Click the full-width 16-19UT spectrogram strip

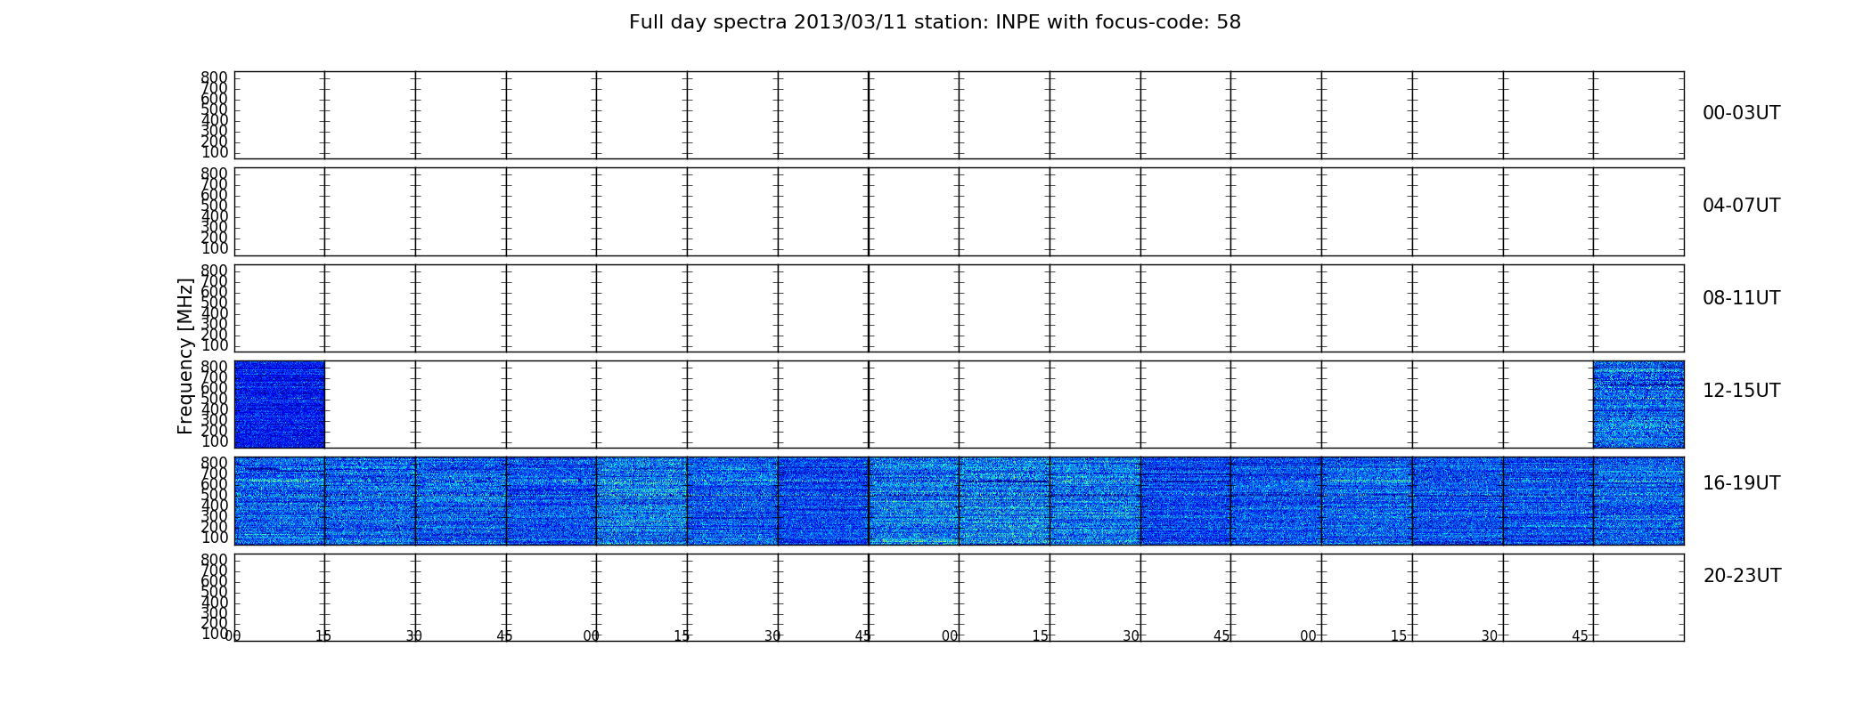[x=959, y=501]
